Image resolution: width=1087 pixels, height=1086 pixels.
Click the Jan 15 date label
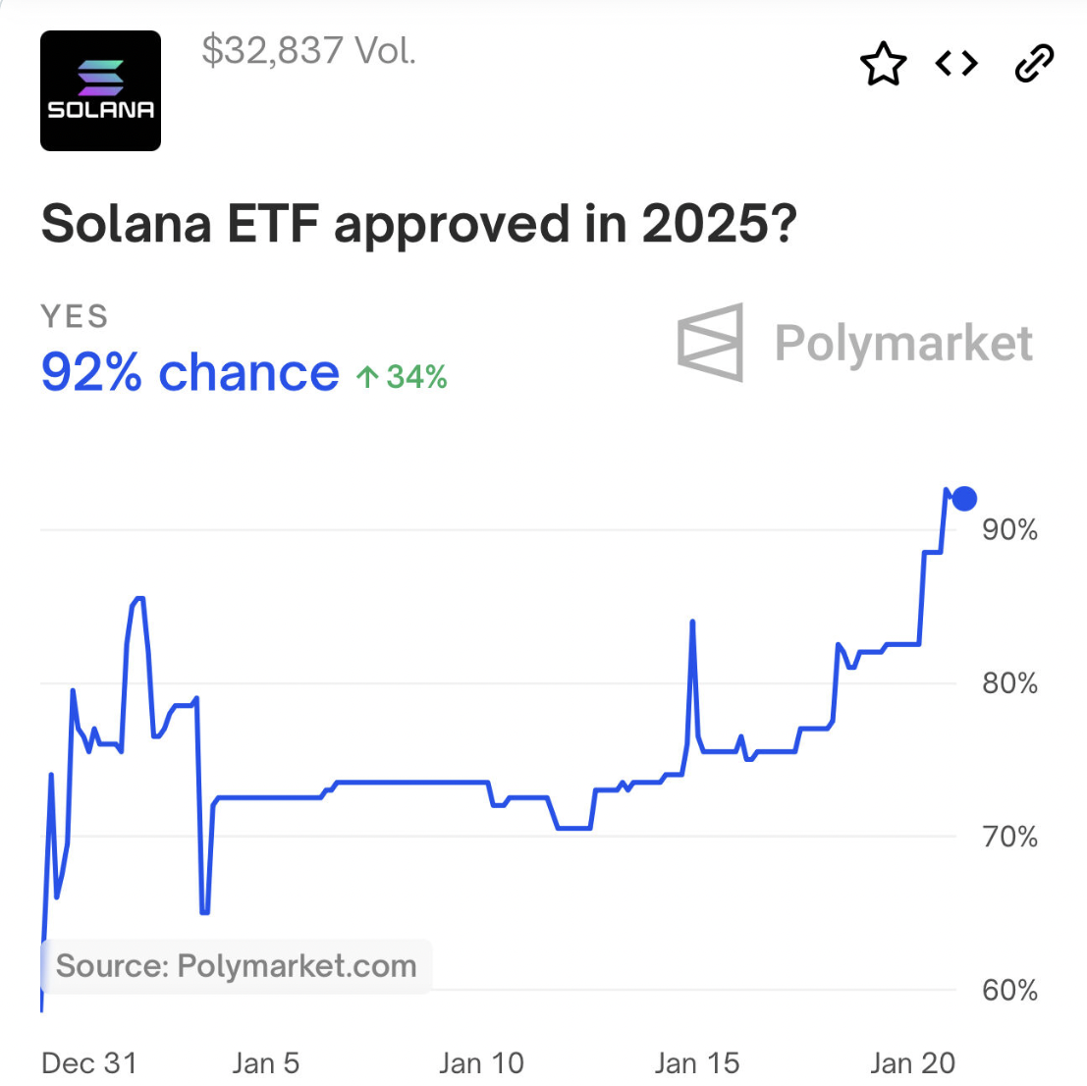[697, 1062]
